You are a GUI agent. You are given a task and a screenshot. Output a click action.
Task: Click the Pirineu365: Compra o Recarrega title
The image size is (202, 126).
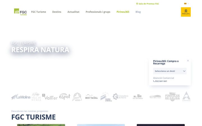click(166, 62)
